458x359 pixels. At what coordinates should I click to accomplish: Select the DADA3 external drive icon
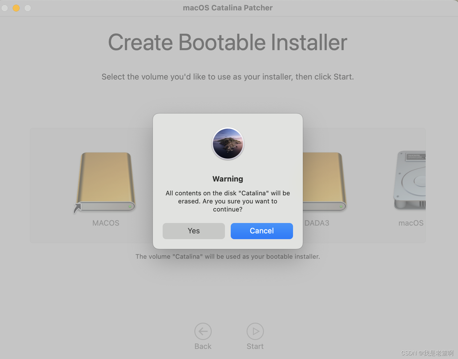pyautogui.click(x=324, y=182)
